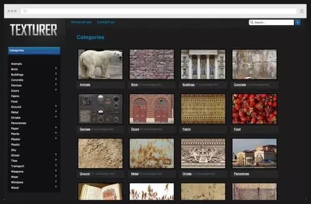The image size is (311, 204).
Task: Expand the Ground submenu arrow
Action: tap(56, 106)
